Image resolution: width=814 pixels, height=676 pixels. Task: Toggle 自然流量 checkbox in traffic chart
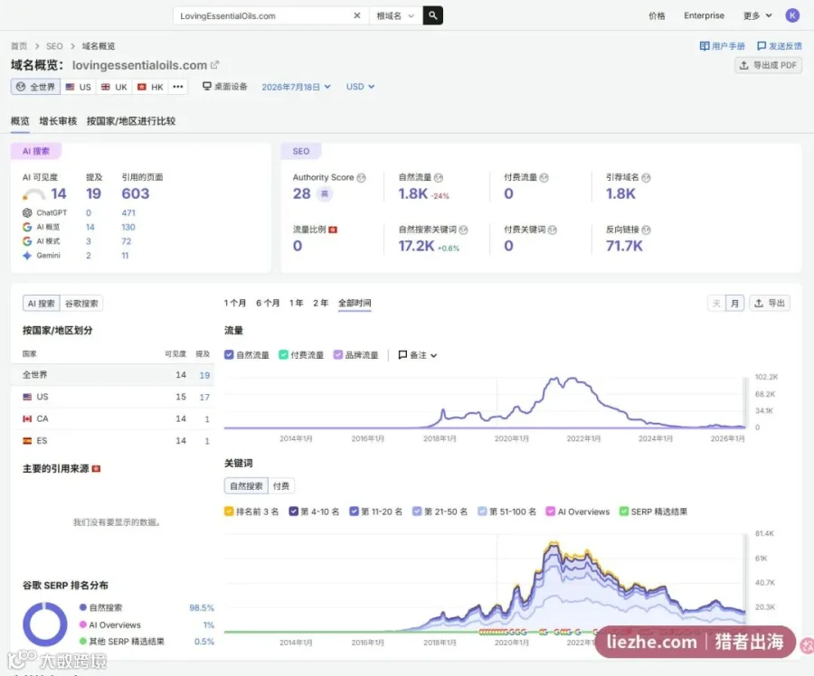[229, 355]
